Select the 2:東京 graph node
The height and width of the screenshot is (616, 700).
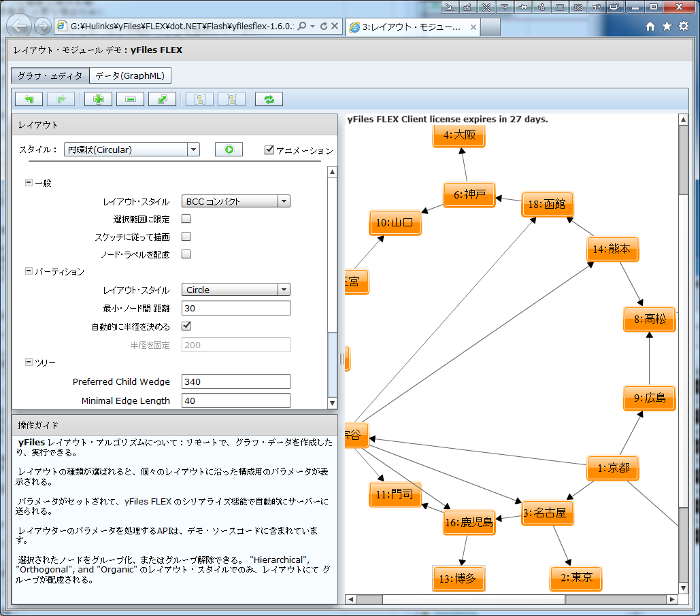tap(576, 579)
